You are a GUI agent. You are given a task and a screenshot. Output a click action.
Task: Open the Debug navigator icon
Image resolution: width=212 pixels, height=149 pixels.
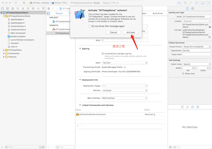(x=33, y=8)
